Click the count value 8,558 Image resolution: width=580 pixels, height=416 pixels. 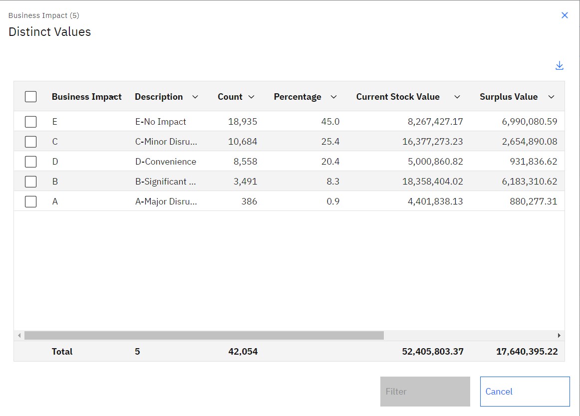(245, 162)
